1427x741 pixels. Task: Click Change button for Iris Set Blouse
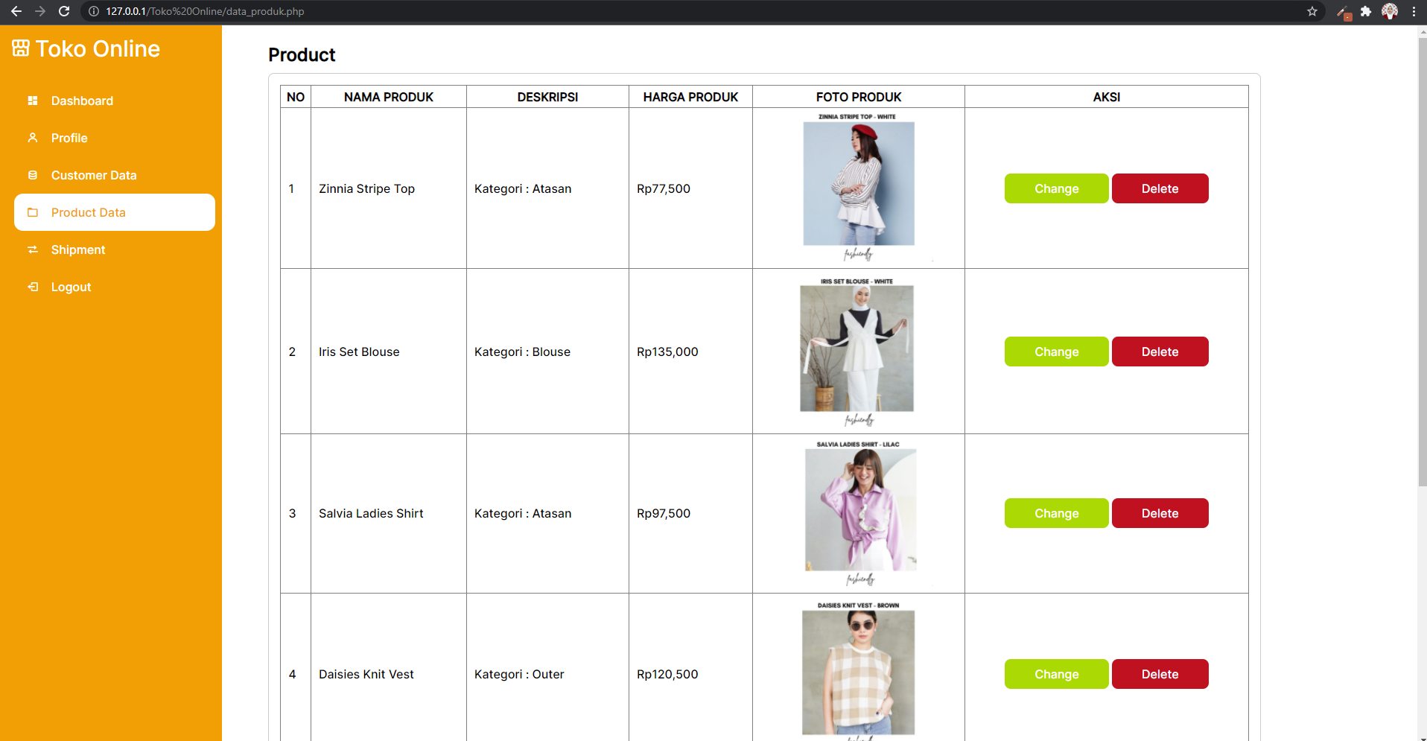tap(1056, 351)
